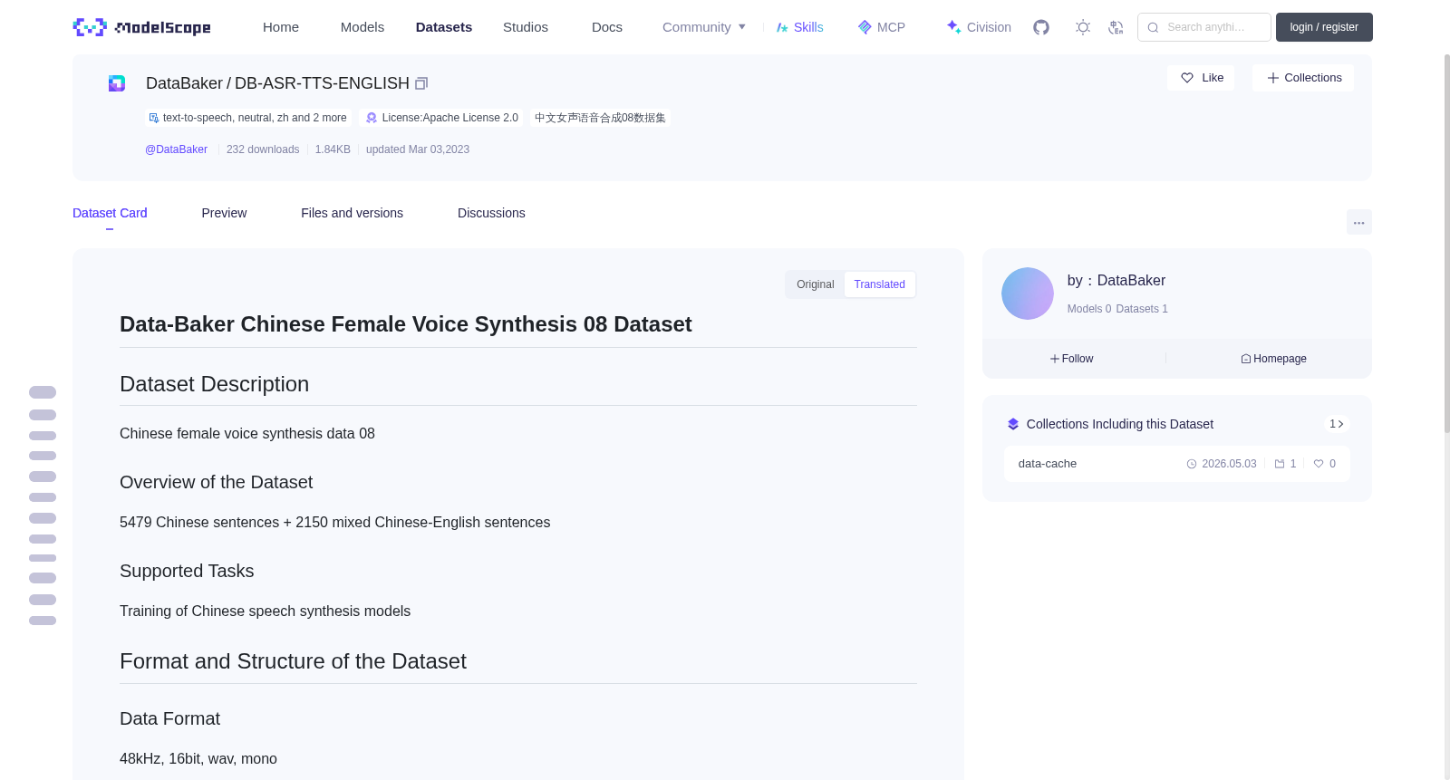Go to Docs in navbar
The image size is (1450, 780).
[x=607, y=27]
